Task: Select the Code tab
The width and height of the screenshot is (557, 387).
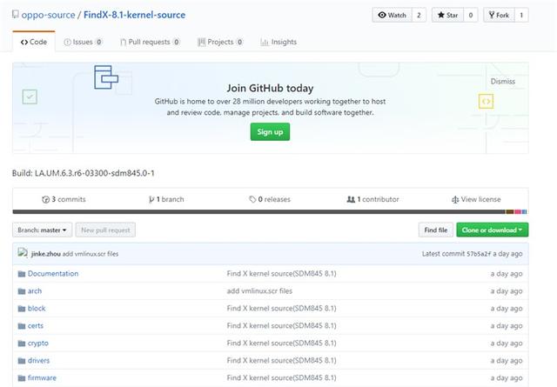Action: (x=34, y=42)
